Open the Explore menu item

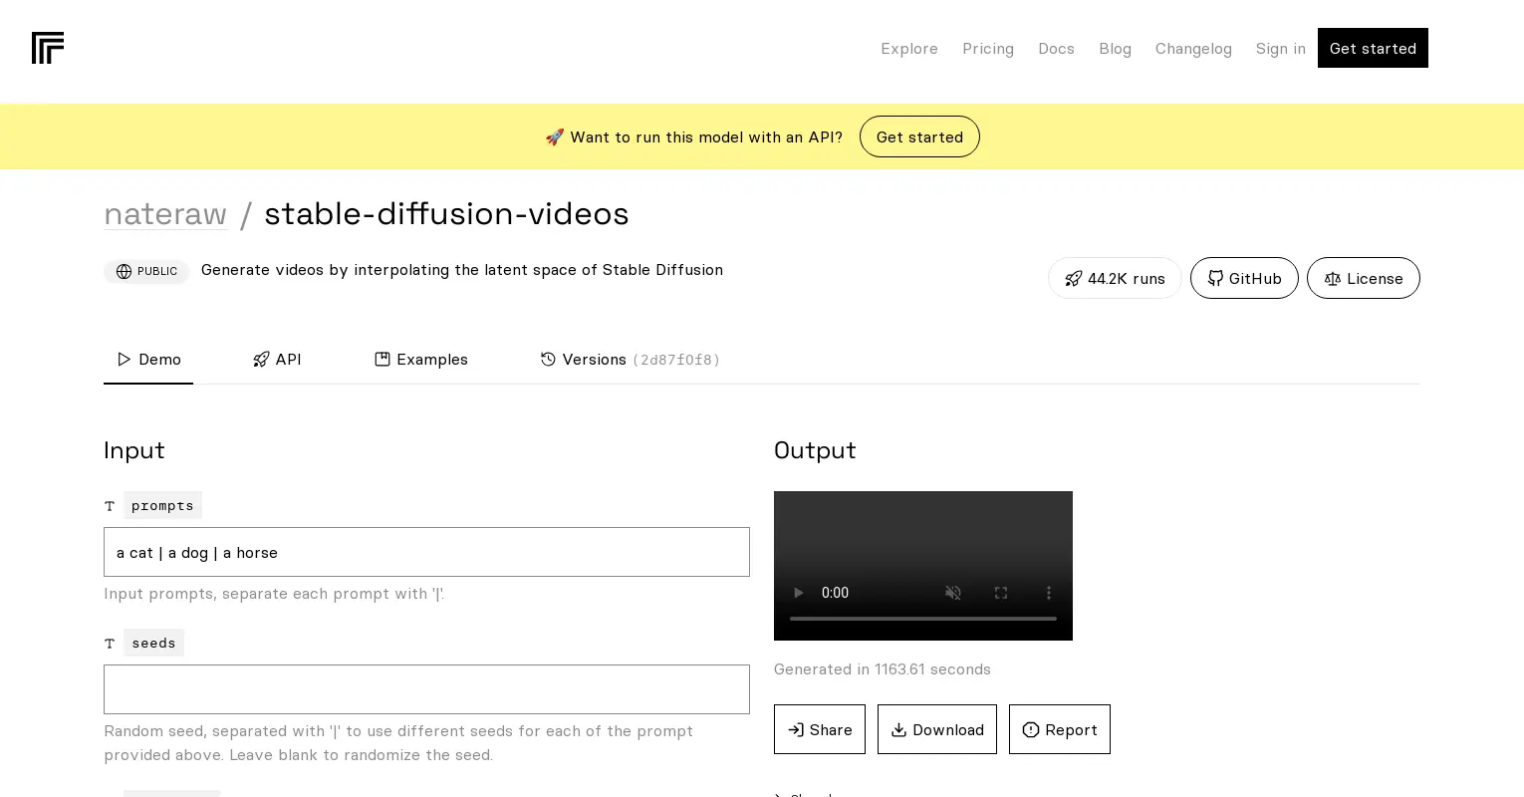point(909,48)
